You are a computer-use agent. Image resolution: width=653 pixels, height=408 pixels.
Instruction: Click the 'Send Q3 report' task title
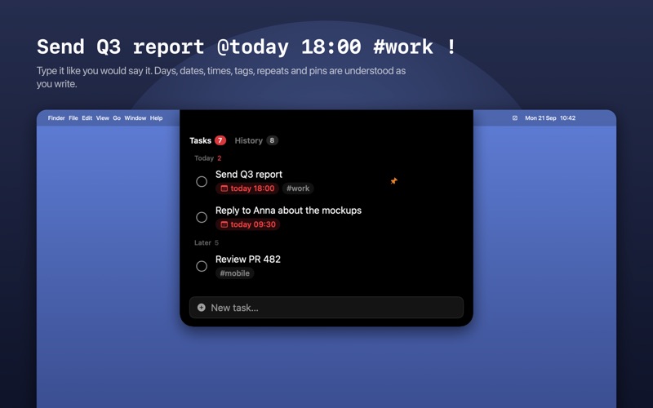pyautogui.click(x=249, y=175)
